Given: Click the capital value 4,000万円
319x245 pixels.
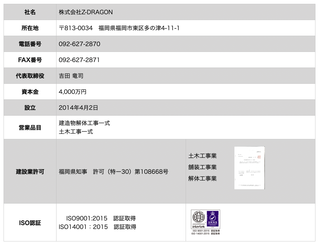Looking at the screenshot, I should [73, 92].
